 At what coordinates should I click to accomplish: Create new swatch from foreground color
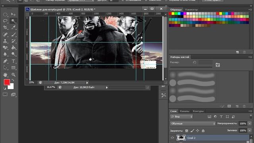(237, 52)
